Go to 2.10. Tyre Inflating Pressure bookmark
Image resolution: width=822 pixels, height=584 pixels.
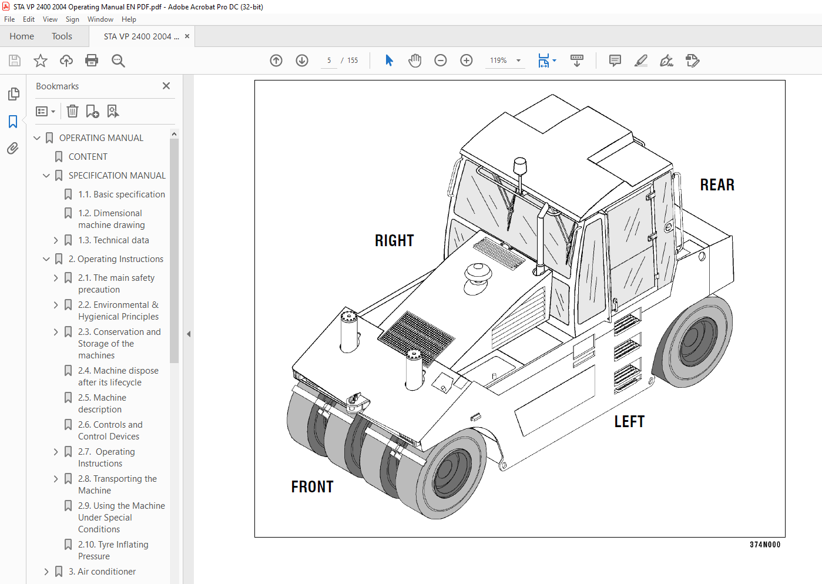[x=113, y=551]
